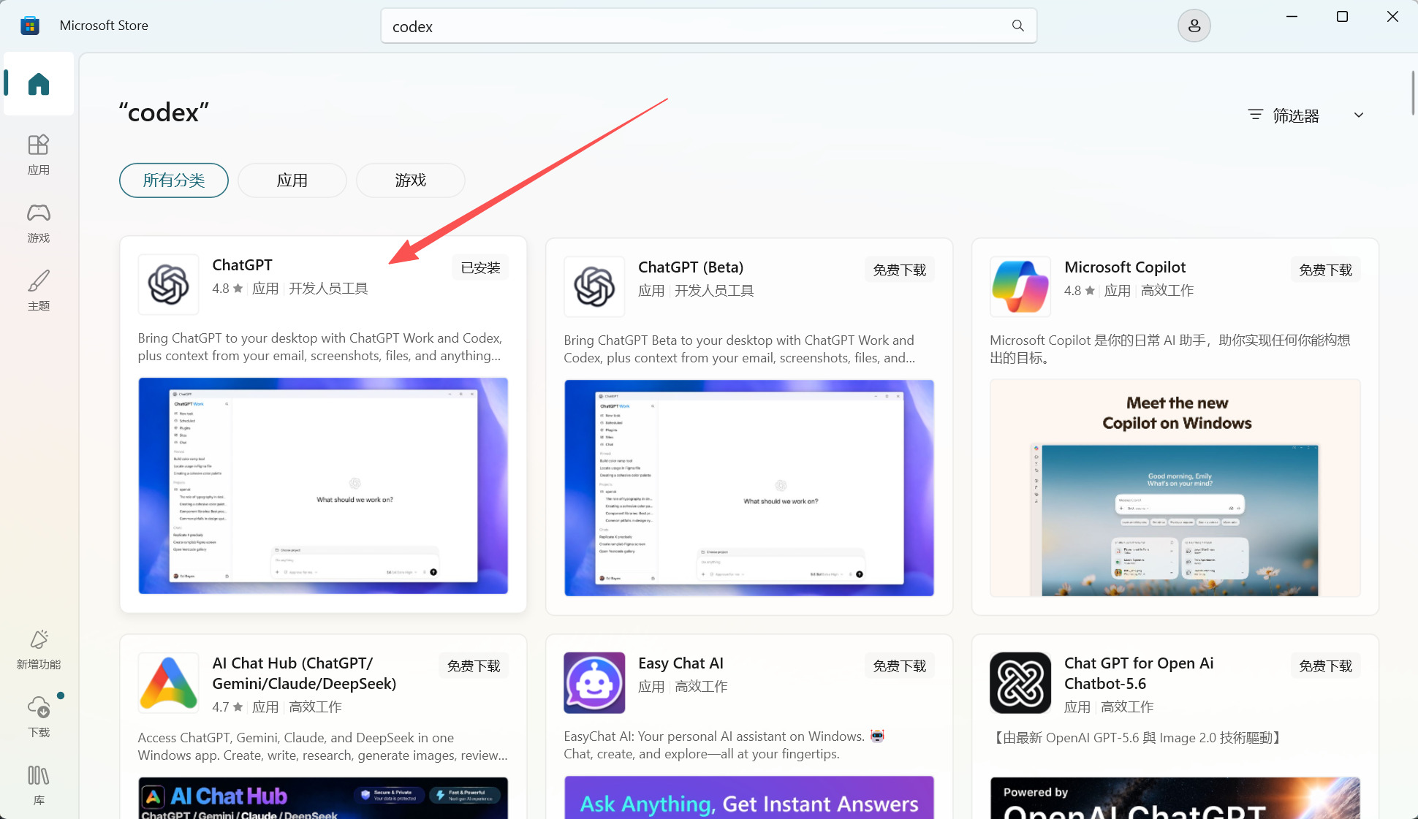Image resolution: width=1418 pixels, height=819 pixels.
Task: Click the filter lines icon beside 筛选器
Action: [x=1255, y=115]
